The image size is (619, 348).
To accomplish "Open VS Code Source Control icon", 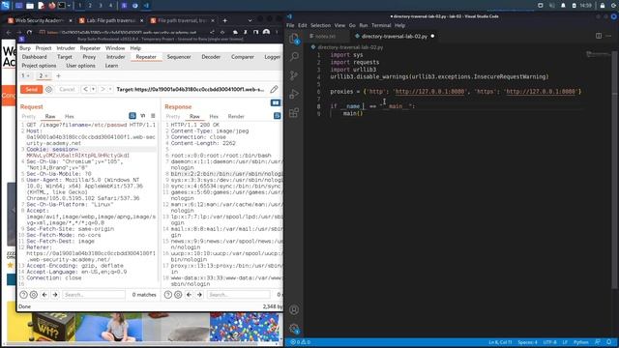I will [294, 75].
